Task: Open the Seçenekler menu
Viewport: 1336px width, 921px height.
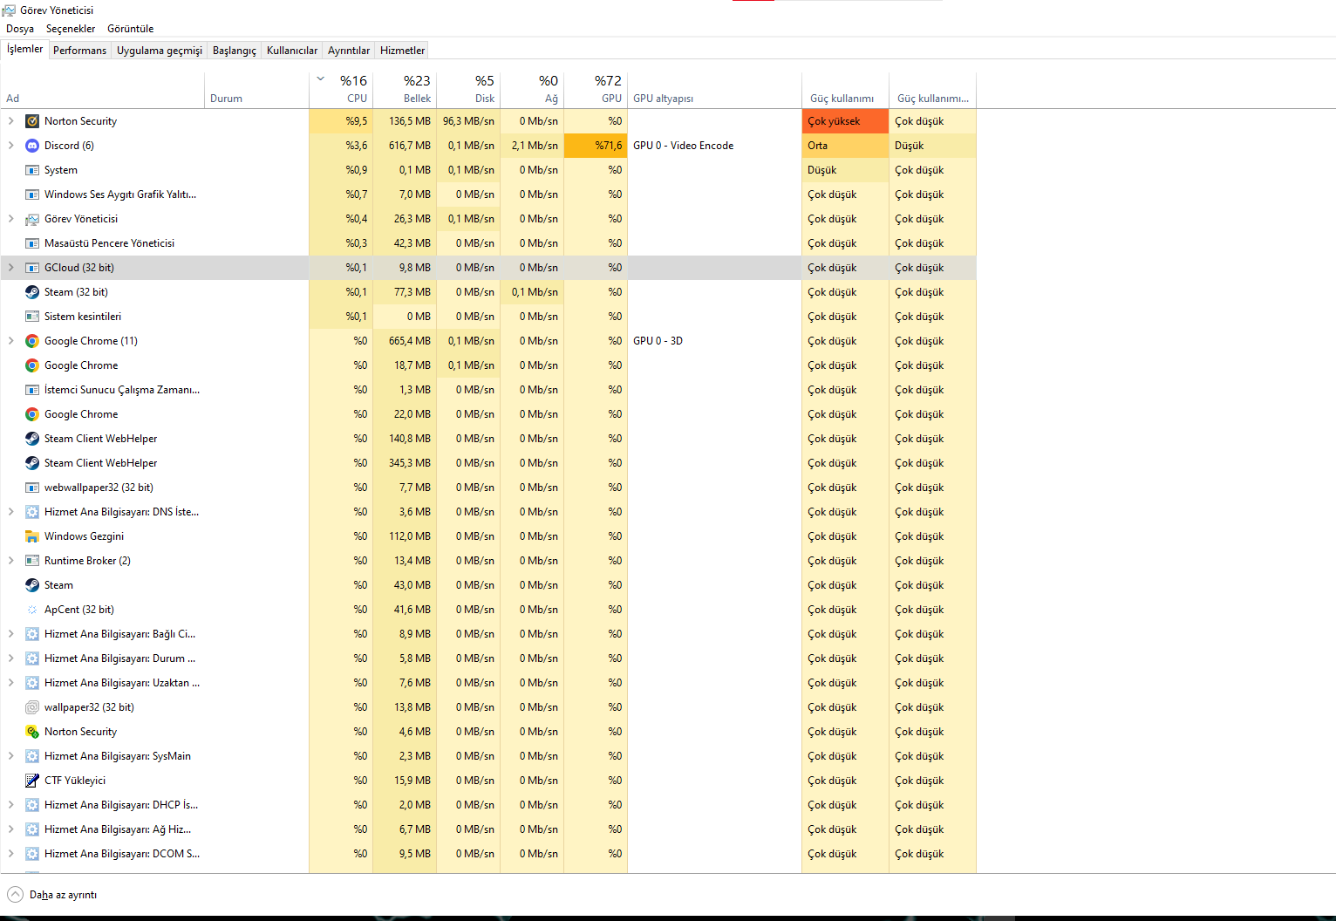Action: click(71, 29)
